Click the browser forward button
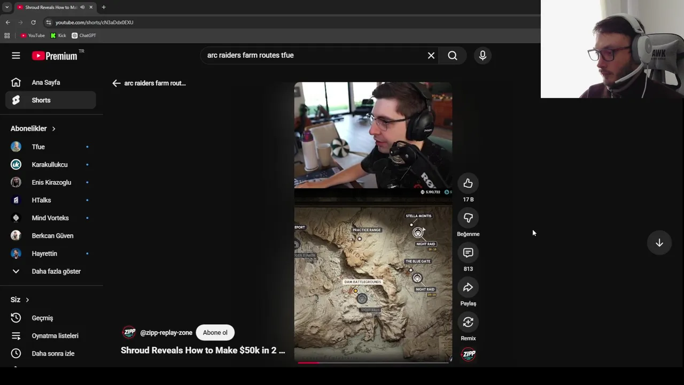The width and height of the screenshot is (684, 385). pyautogui.click(x=20, y=22)
